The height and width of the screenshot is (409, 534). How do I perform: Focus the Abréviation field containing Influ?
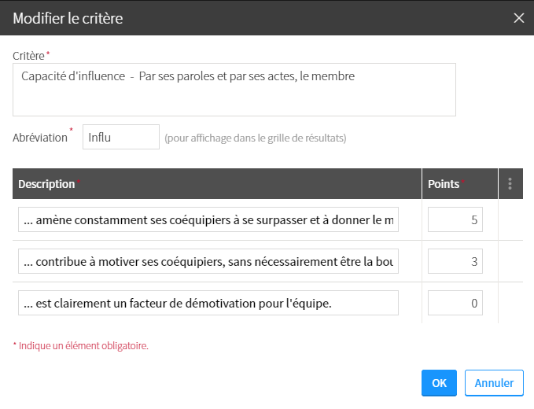click(121, 137)
